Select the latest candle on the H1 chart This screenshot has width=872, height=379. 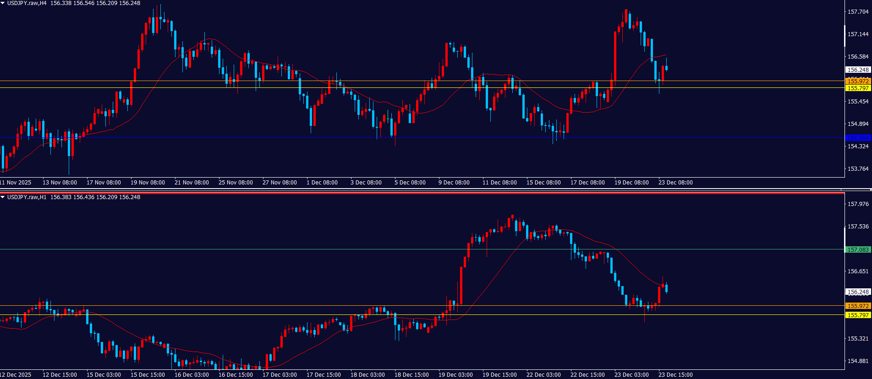[666, 288]
